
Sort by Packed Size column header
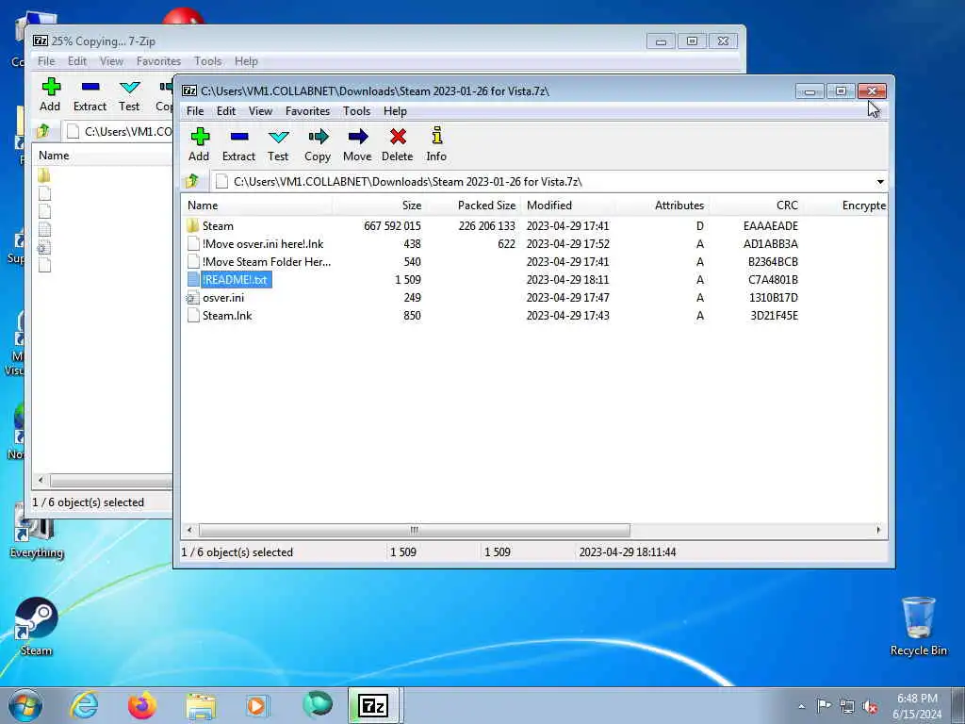tap(473, 205)
